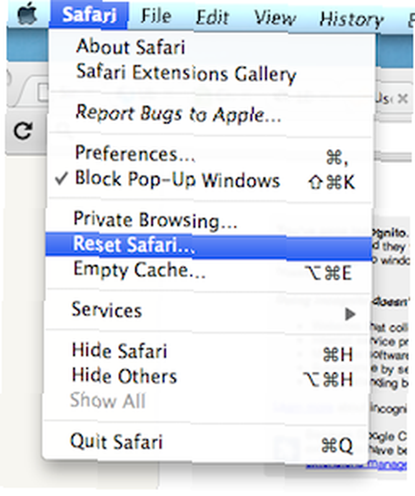Open the Apple logo menu
415x496 pixels.
click(x=27, y=14)
